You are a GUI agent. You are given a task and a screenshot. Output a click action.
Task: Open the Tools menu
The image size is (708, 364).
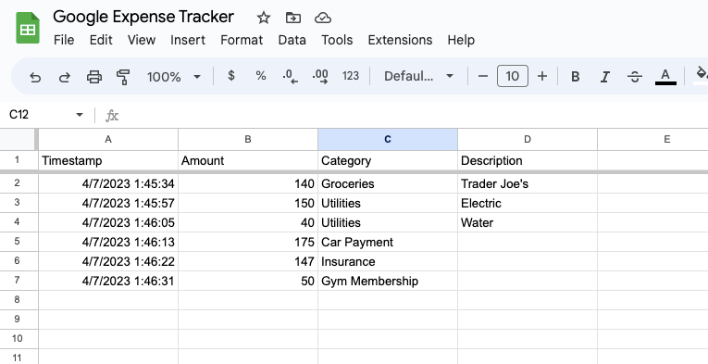point(337,40)
